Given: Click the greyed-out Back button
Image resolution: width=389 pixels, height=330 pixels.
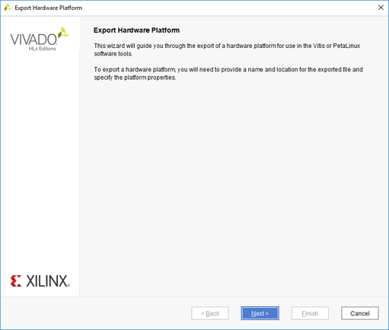Looking at the screenshot, I should 210,313.
